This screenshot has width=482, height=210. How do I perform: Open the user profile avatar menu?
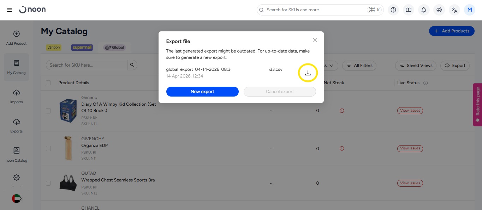tap(470, 10)
